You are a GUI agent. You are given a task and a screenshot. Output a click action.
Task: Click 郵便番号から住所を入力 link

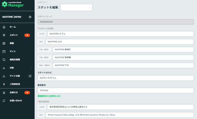tap(49, 96)
